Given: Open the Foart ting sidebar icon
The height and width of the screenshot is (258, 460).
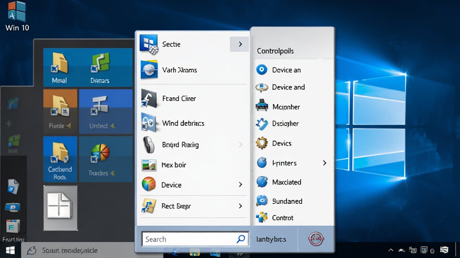Looking at the screenshot, I should coord(13,231).
